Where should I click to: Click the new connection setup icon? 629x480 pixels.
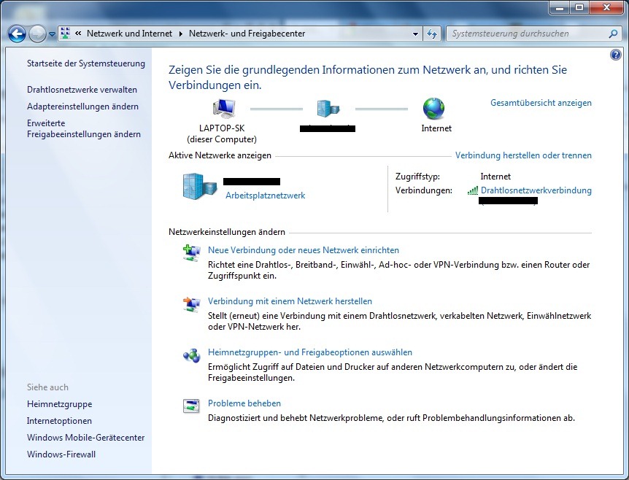(191, 253)
